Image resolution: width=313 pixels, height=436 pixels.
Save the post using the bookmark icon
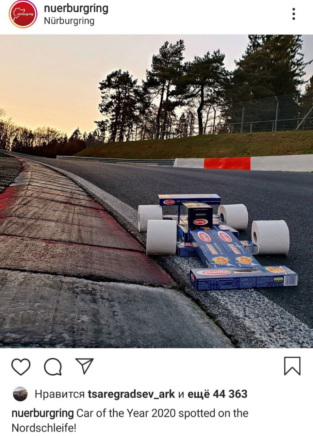292,366
